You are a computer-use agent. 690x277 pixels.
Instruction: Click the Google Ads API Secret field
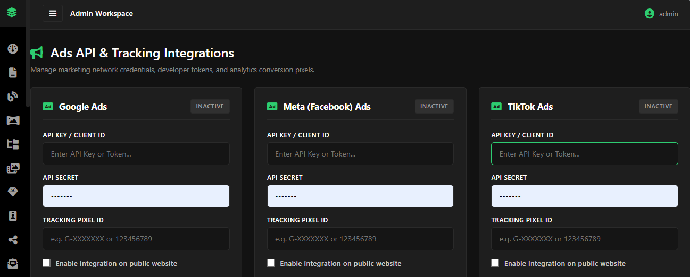click(136, 196)
